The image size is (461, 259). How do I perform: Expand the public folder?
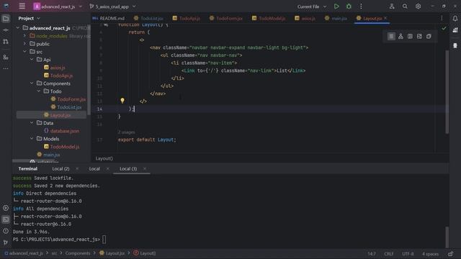coord(24,44)
